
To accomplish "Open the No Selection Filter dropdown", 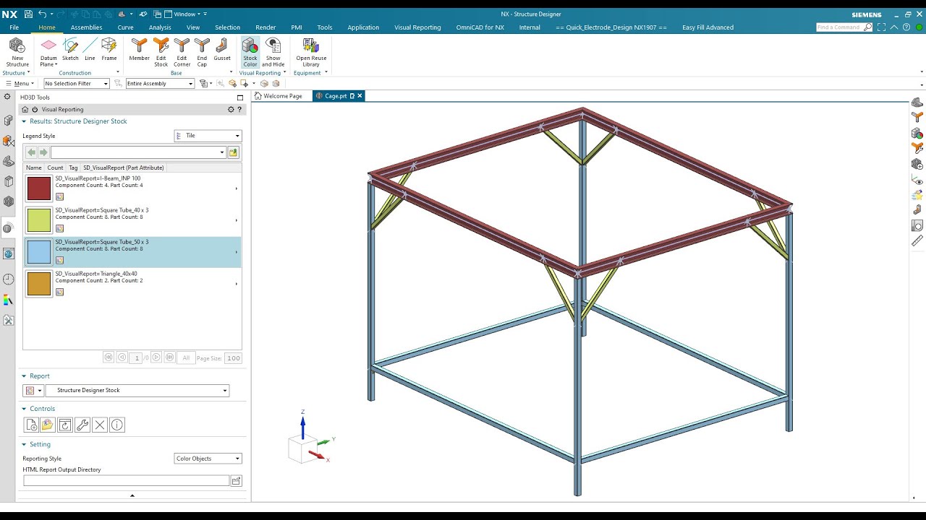I will click(76, 84).
